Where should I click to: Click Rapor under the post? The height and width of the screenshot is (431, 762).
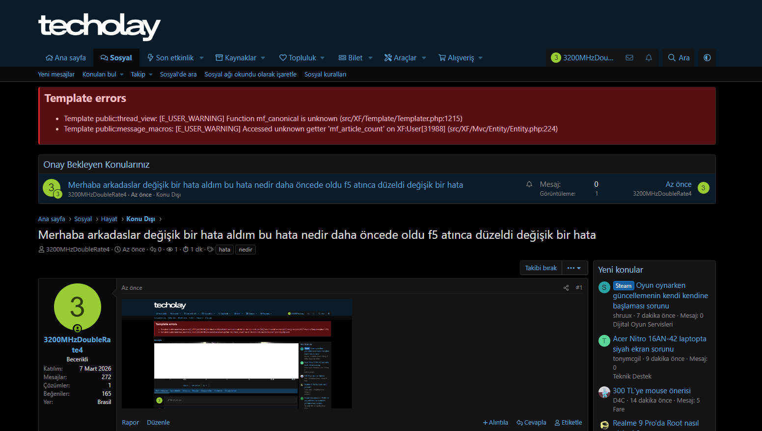[x=131, y=423]
